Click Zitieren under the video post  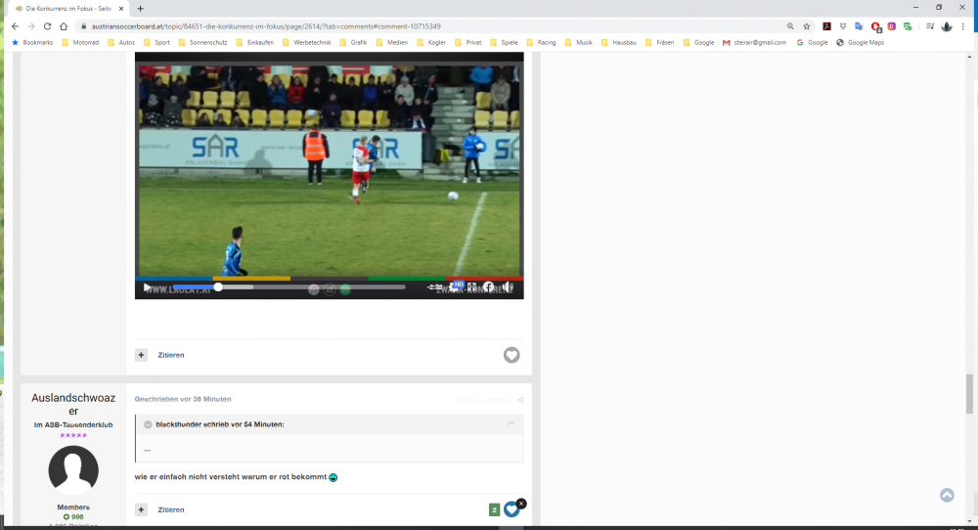171,355
